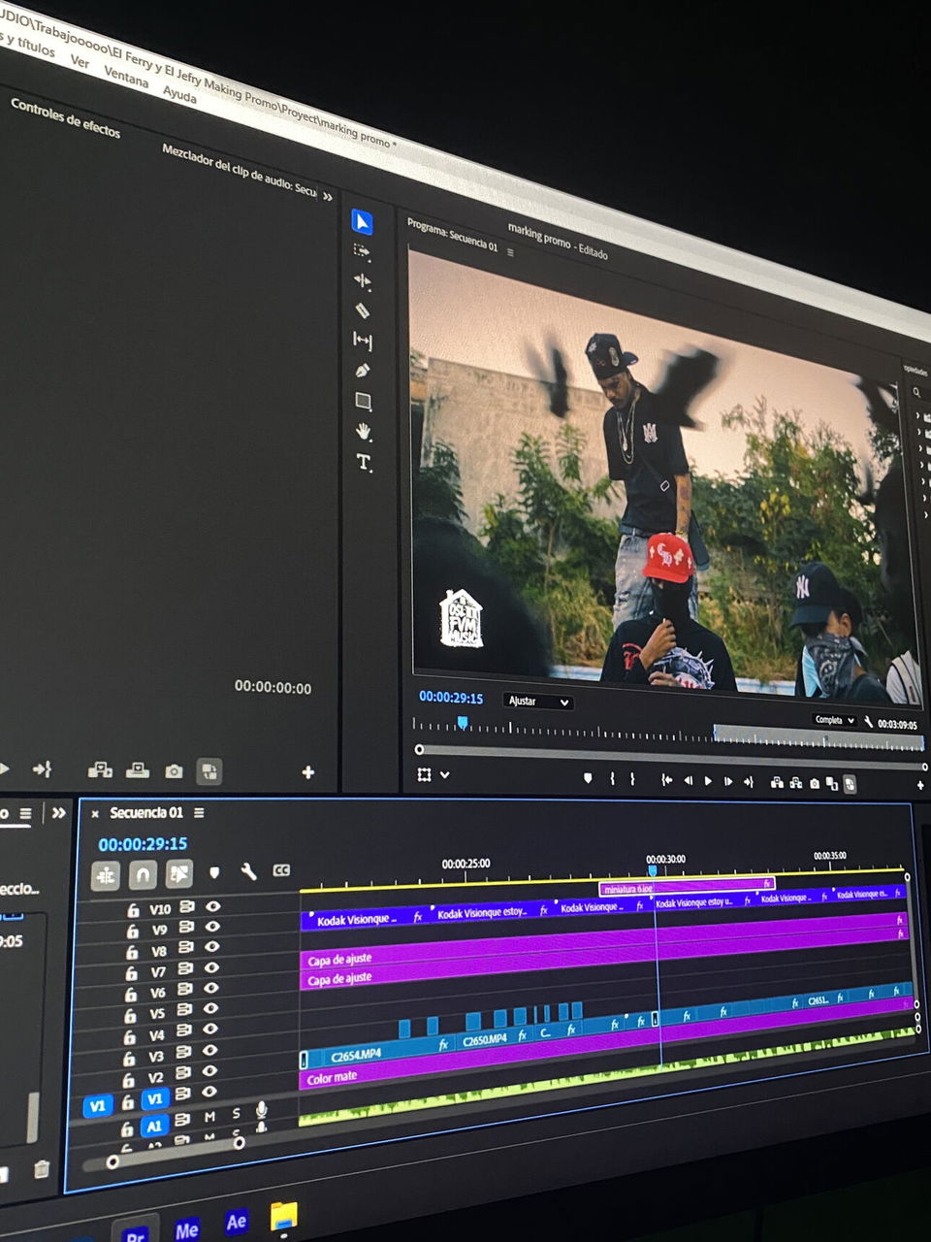The width and height of the screenshot is (931, 1242).
Task: Open Program monitor settings wrench
Action: [x=868, y=722]
